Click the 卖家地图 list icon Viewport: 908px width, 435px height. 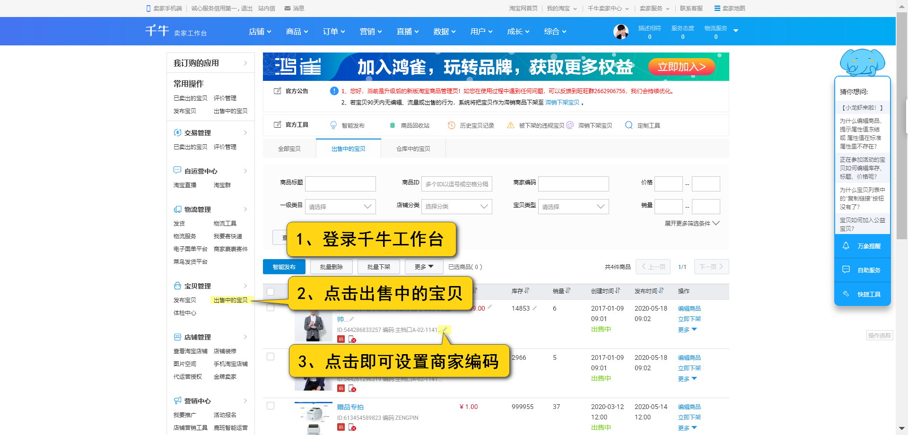(x=717, y=9)
